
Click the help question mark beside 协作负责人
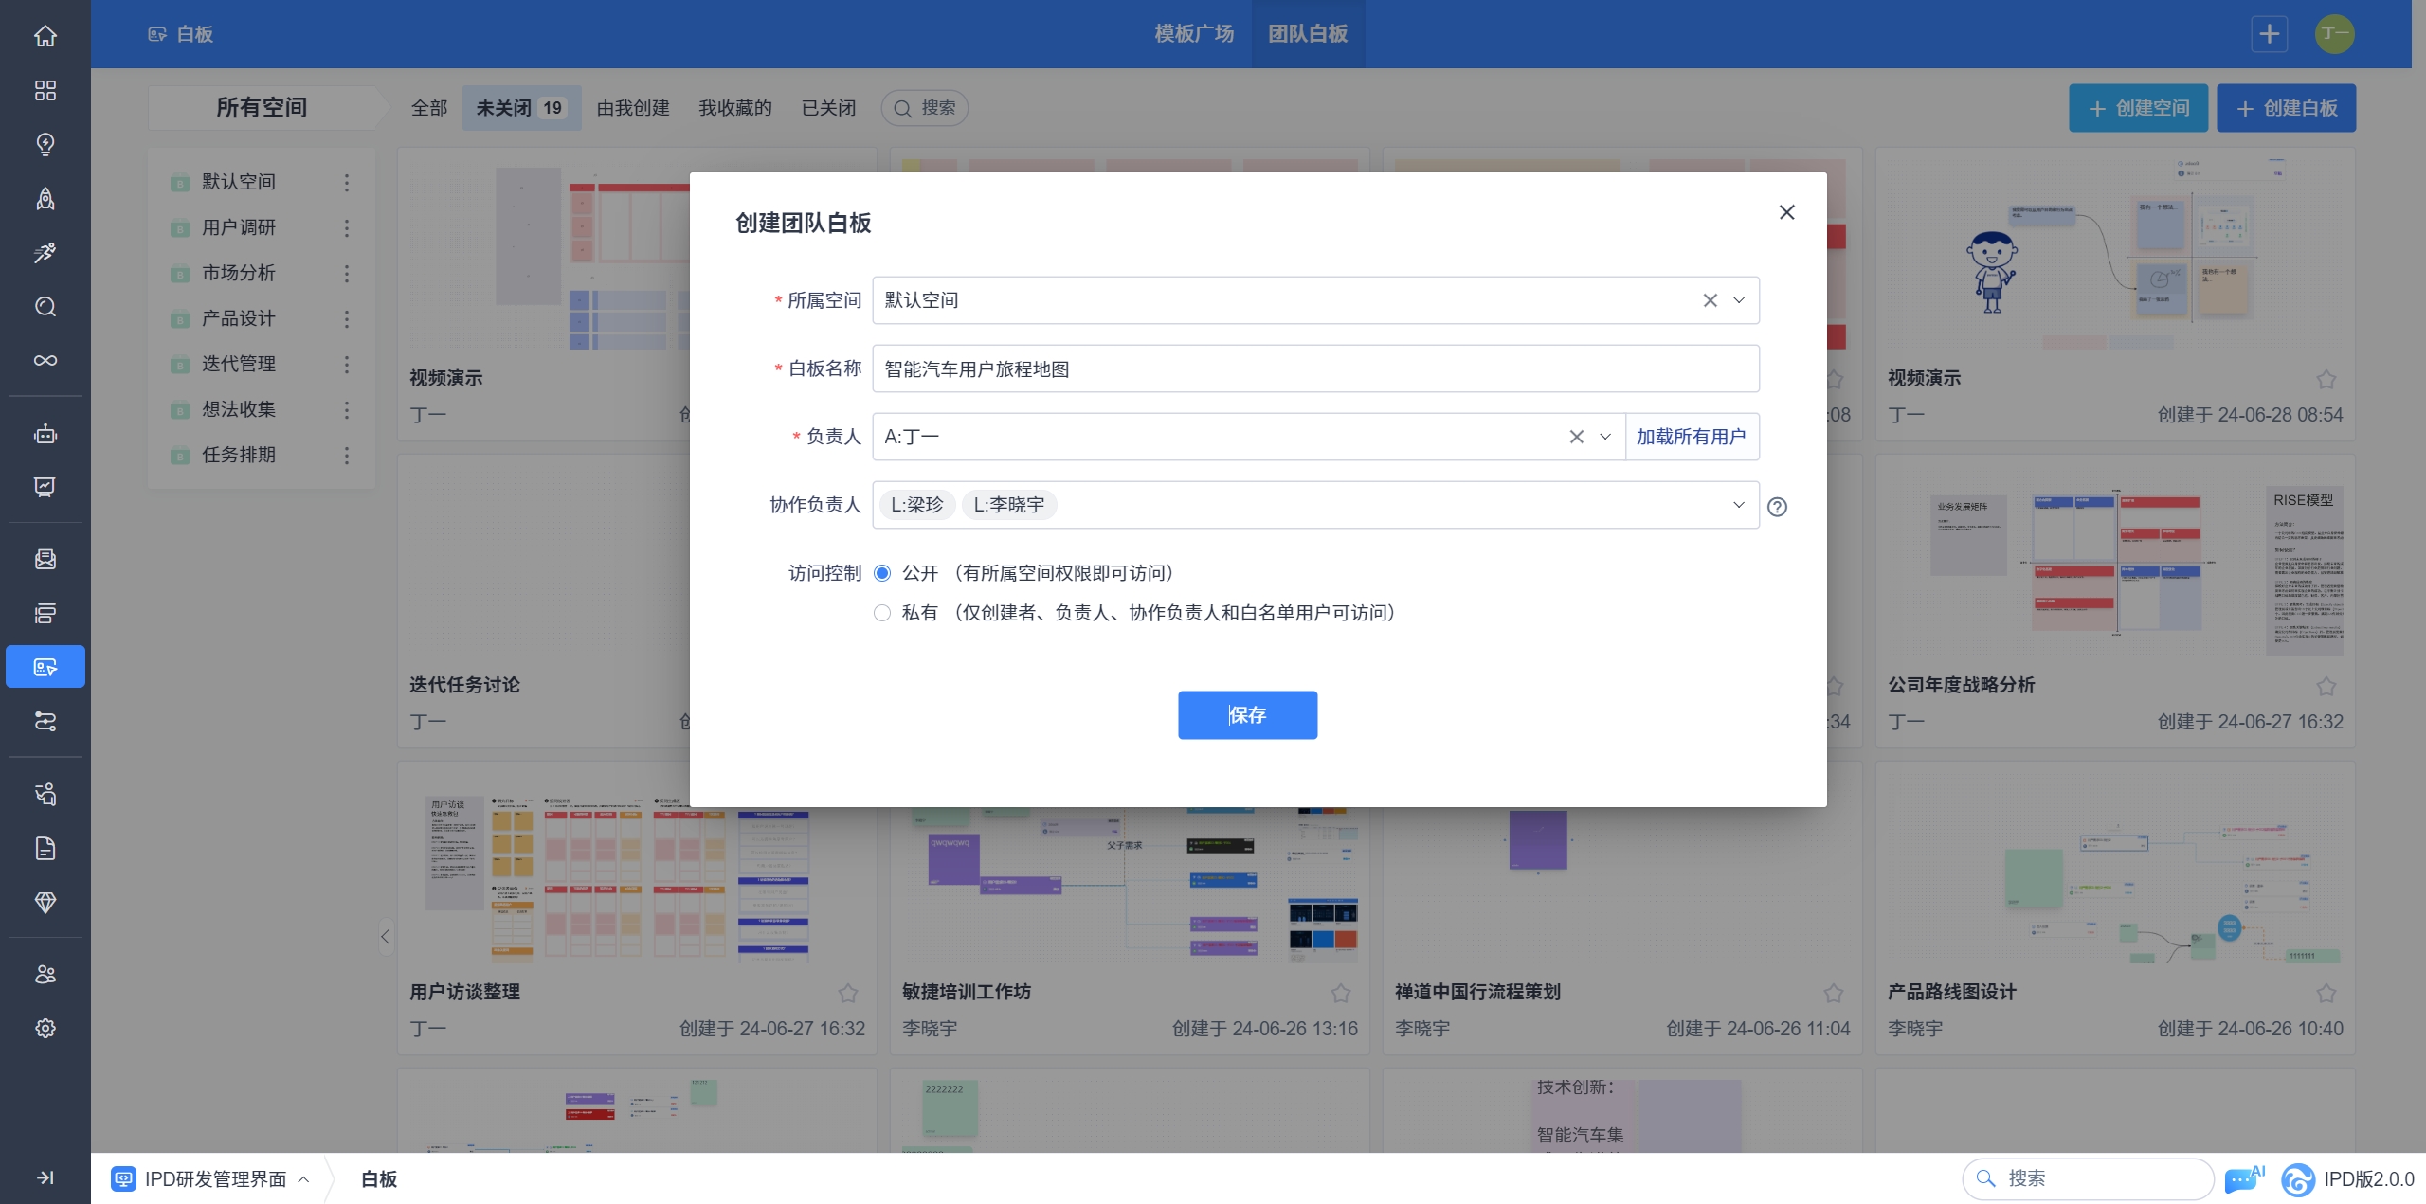tap(1778, 507)
